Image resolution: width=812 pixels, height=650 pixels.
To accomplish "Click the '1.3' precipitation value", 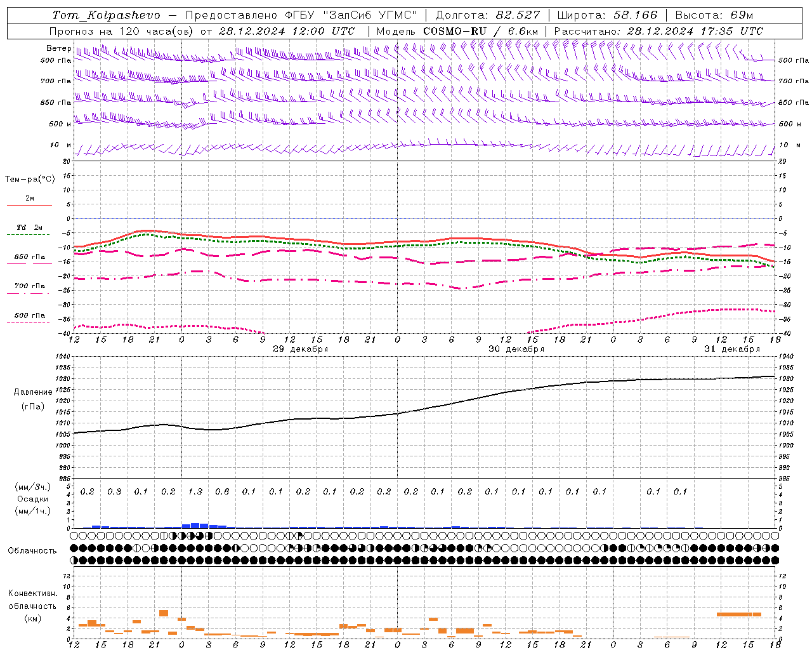I will (195, 491).
